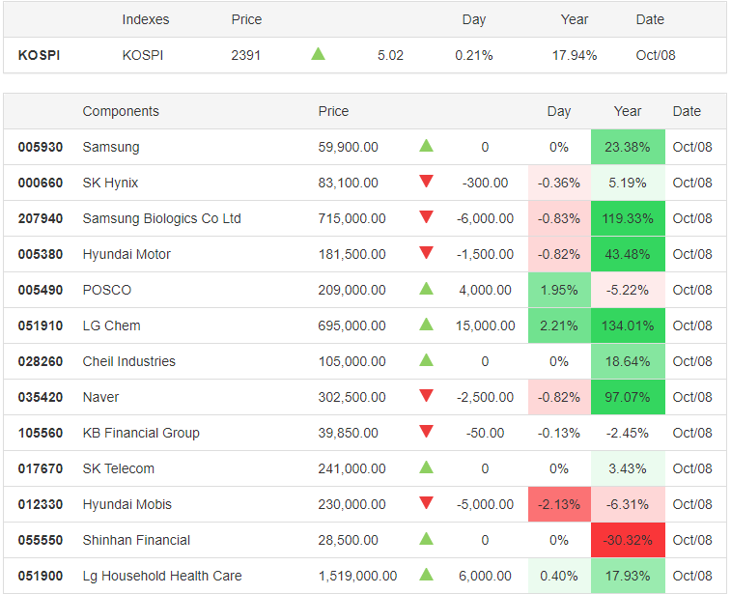This screenshot has width=731, height=594.
Task: Select the -2.13% day cell for Hyundai Mobis
Action: pyautogui.click(x=559, y=504)
